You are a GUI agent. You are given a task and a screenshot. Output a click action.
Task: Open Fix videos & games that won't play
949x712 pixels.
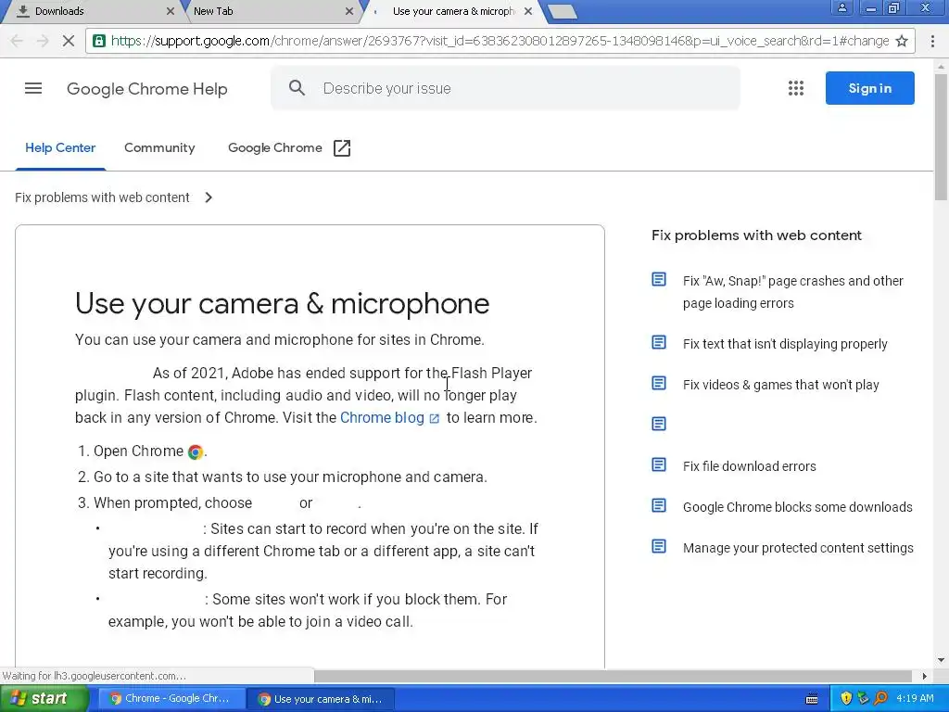click(x=780, y=385)
